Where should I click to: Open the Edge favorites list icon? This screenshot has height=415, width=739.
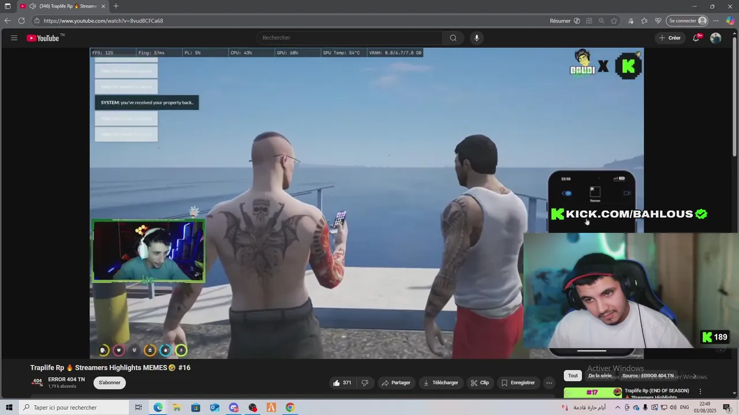click(x=644, y=21)
